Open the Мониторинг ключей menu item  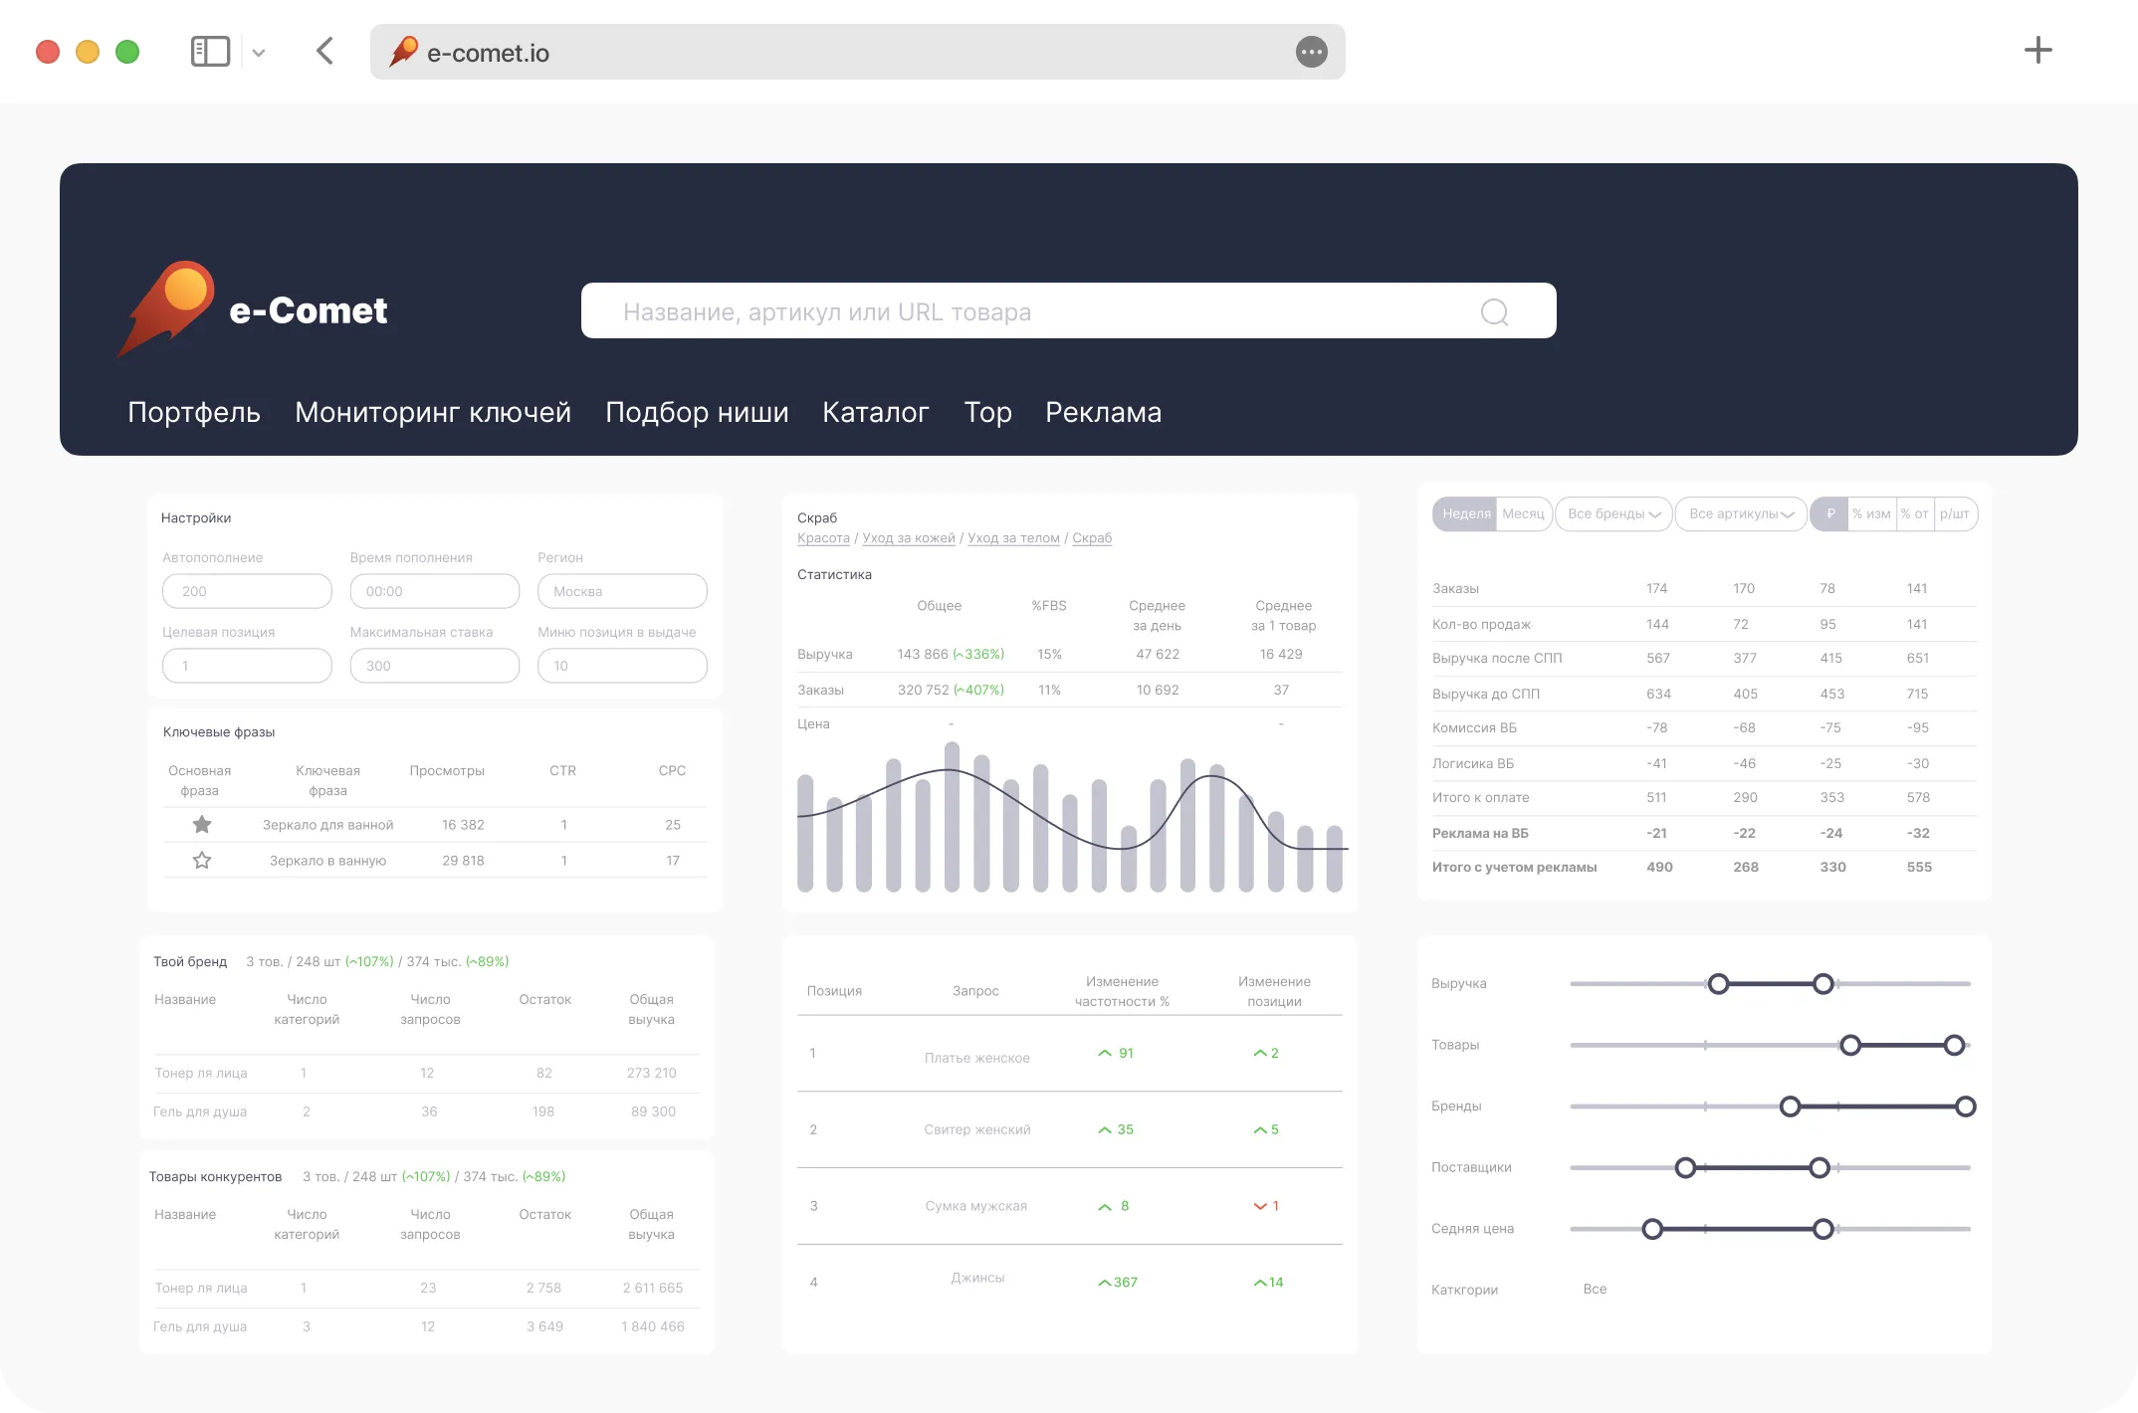coord(433,412)
